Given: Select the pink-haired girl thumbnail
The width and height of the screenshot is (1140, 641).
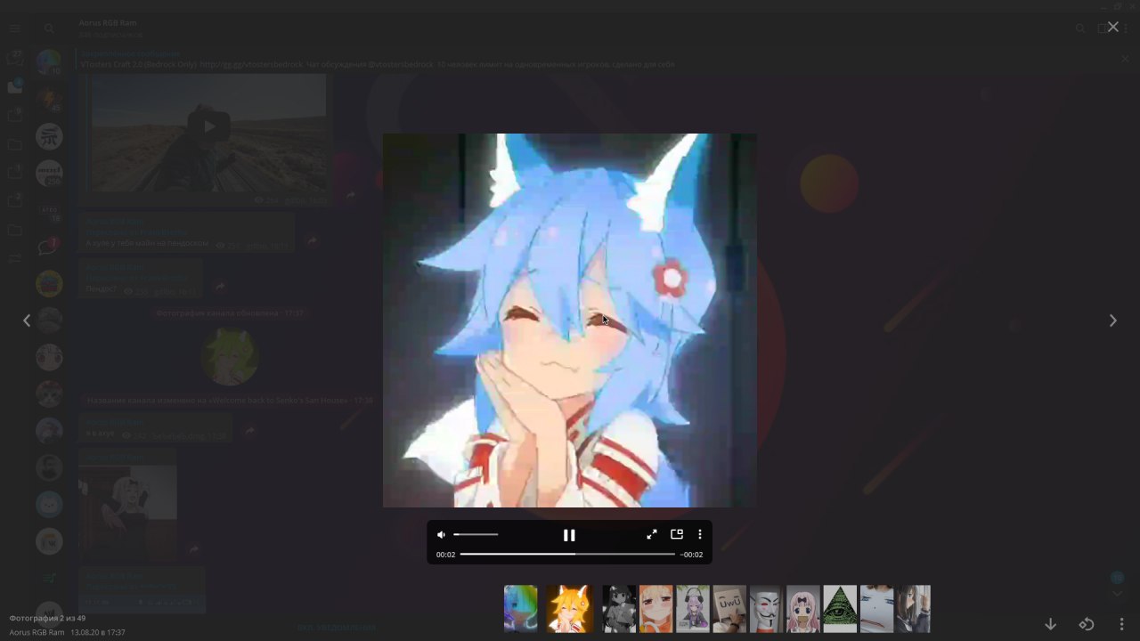Looking at the screenshot, I should pyautogui.click(x=803, y=609).
